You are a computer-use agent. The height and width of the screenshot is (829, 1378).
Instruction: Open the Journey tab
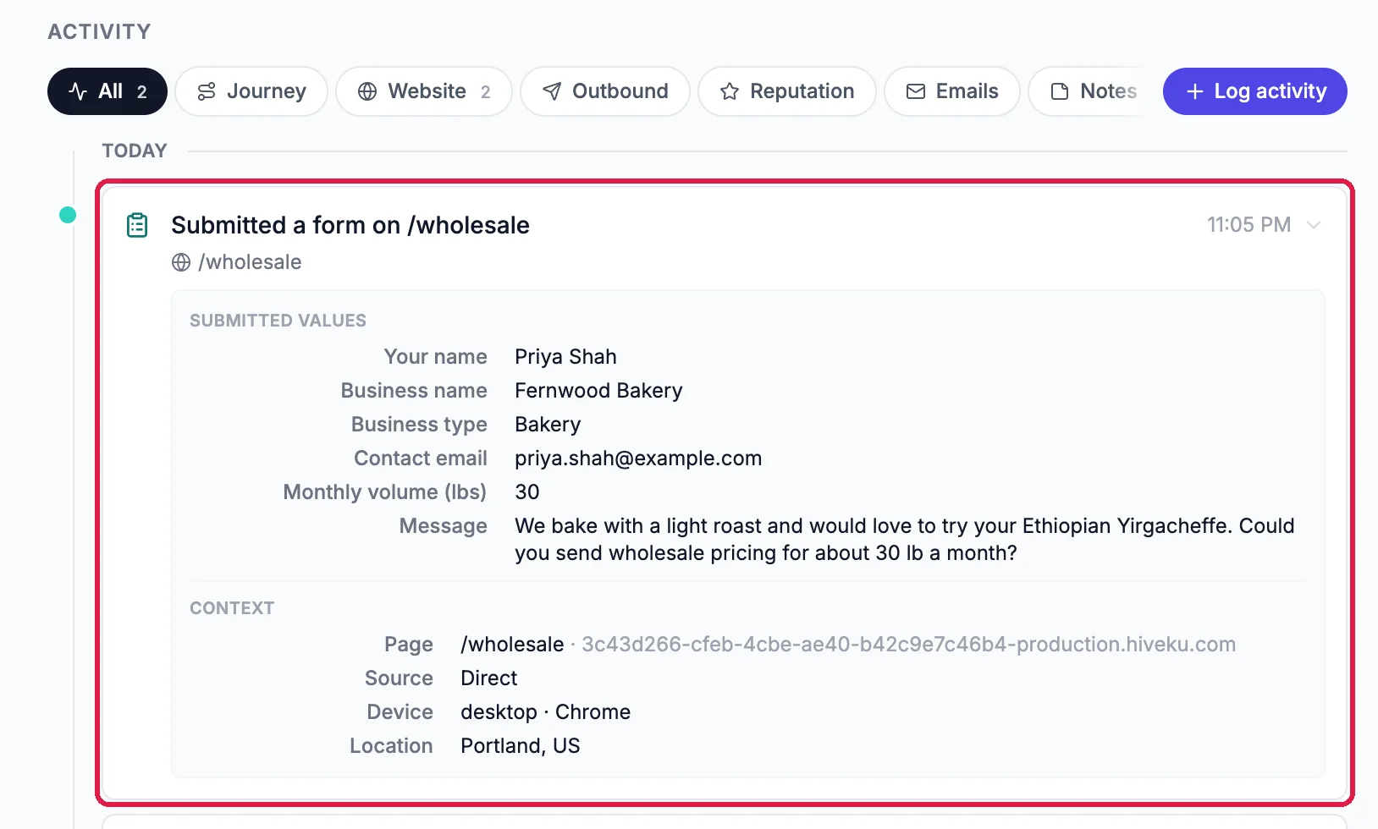tap(251, 91)
